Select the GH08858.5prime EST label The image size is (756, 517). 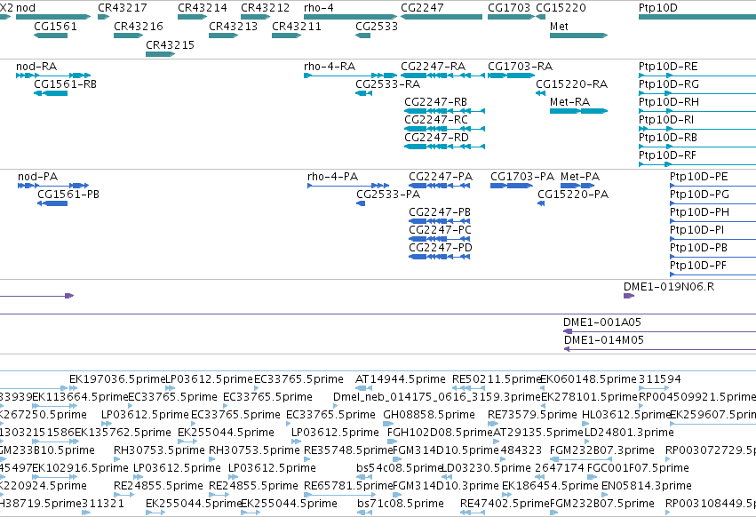(429, 415)
